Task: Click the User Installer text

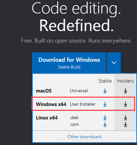Action: click(83, 104)
